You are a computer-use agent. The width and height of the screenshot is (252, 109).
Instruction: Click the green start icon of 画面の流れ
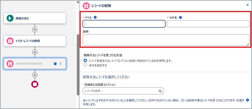click(10, 18)
